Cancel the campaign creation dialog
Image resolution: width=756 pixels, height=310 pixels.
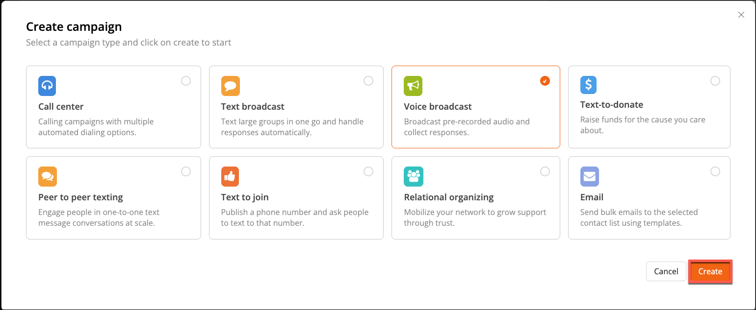[x=666, y=271]
